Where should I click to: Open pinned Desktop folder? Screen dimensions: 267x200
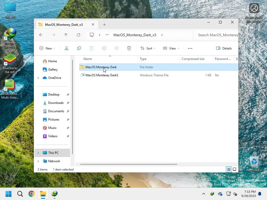click(x=54, y=94)
